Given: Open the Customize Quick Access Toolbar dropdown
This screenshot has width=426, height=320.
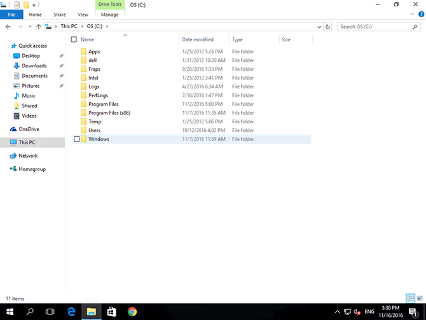Looking at the screenshot, I should pyautogui.click(x=34, y=5).
